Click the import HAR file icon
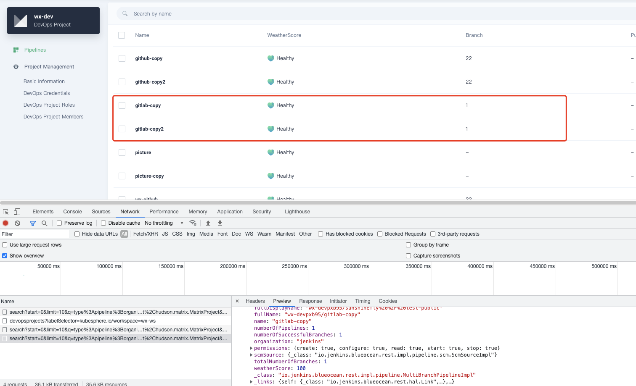 click(x=208, y=223)
